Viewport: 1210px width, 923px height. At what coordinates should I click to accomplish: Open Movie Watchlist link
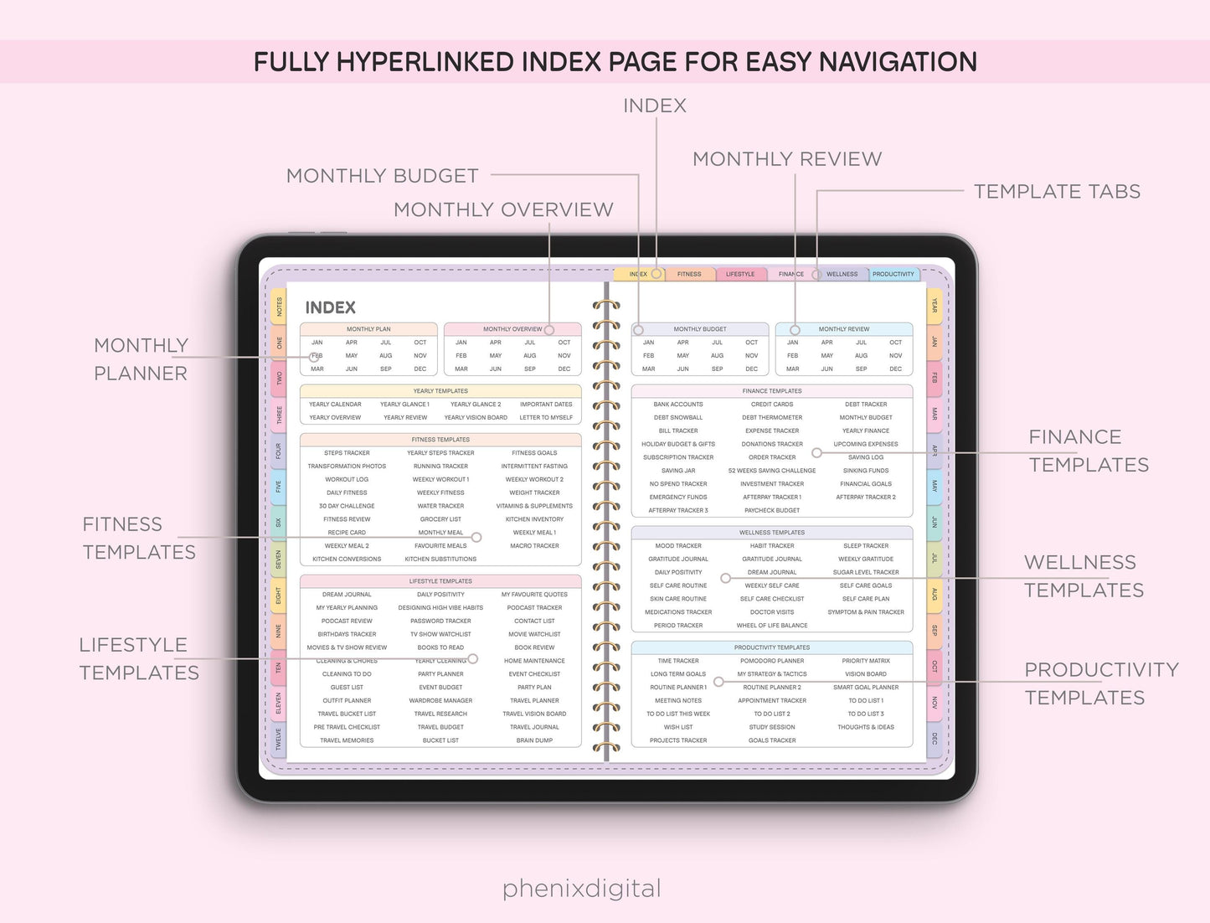point(534,635)
